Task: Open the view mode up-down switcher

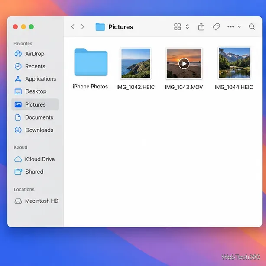Action: (x=187, y=27)
